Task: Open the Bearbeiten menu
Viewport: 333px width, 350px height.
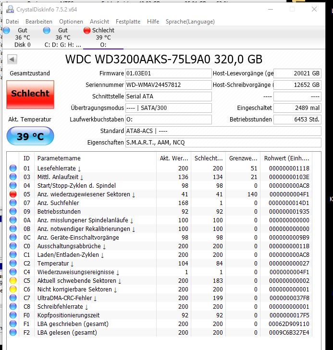Action: (38, 22)
